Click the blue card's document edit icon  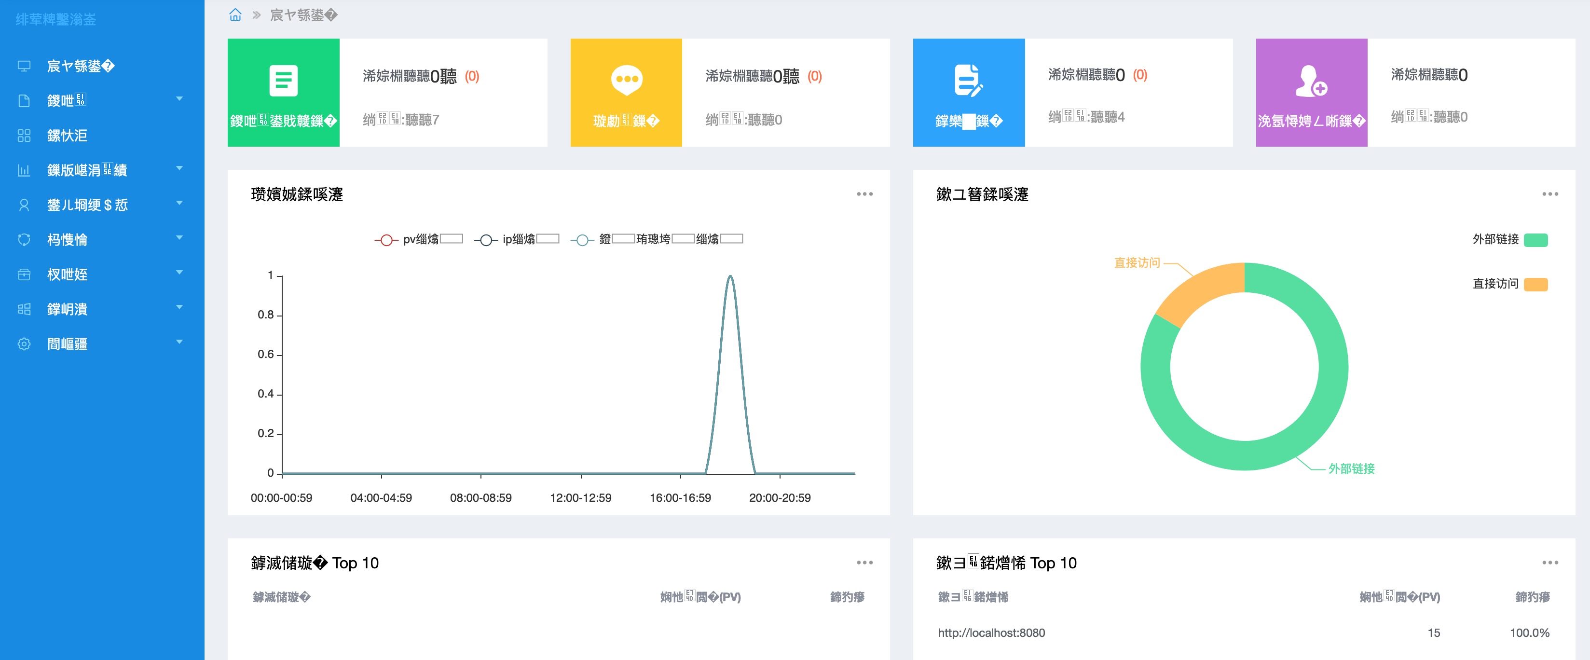pos(968,80)
